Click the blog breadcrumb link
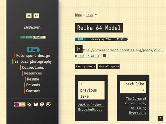The image size is (166, 124). [x=78, y=15]
